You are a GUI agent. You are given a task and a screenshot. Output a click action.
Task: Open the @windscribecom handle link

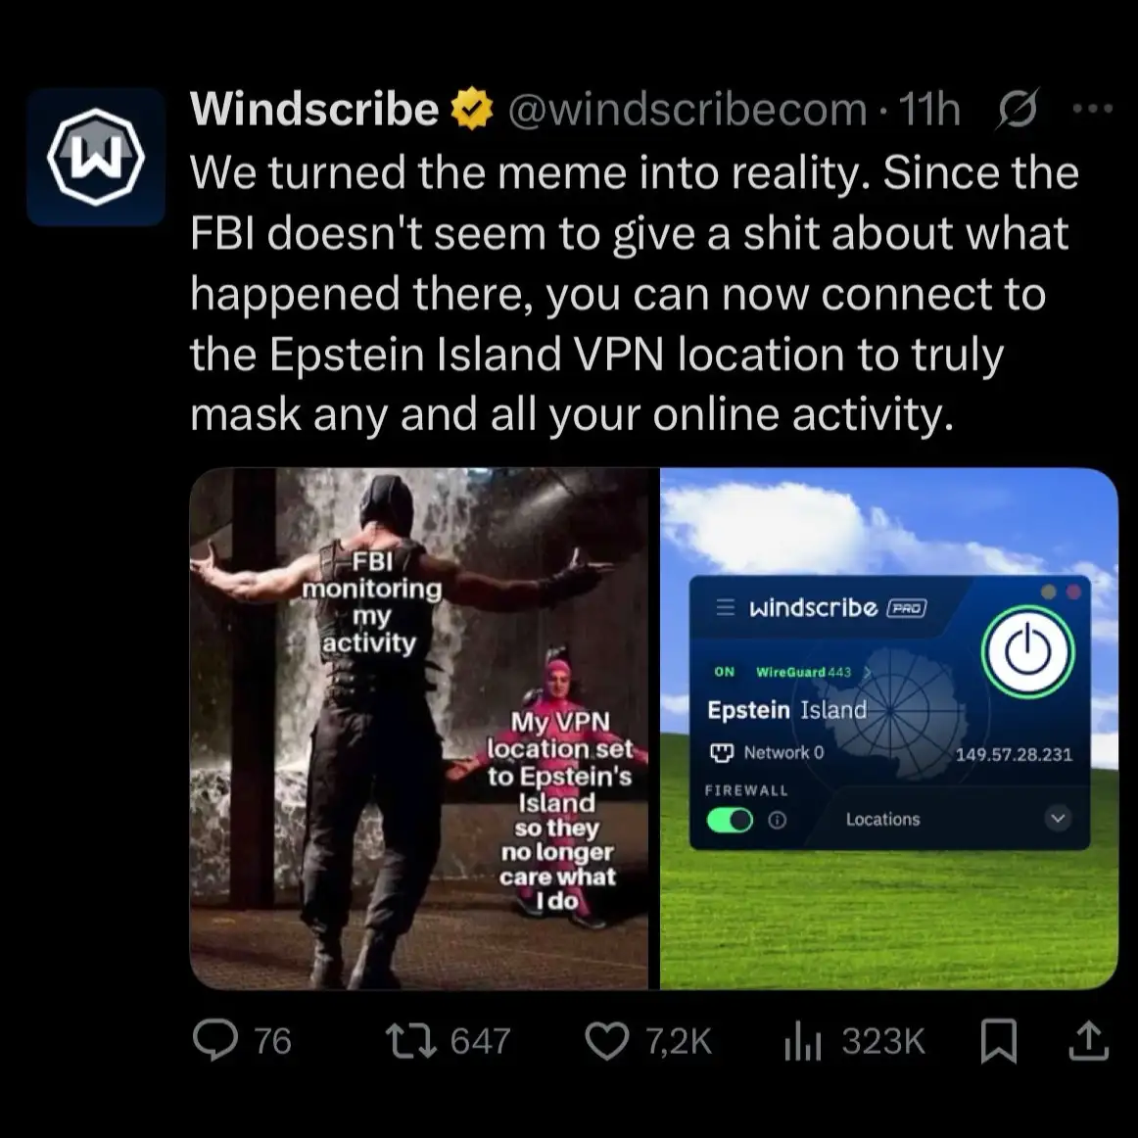(687, 109)
